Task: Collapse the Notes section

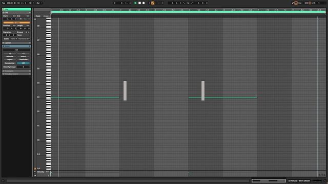Action: [x=30, y=46]
